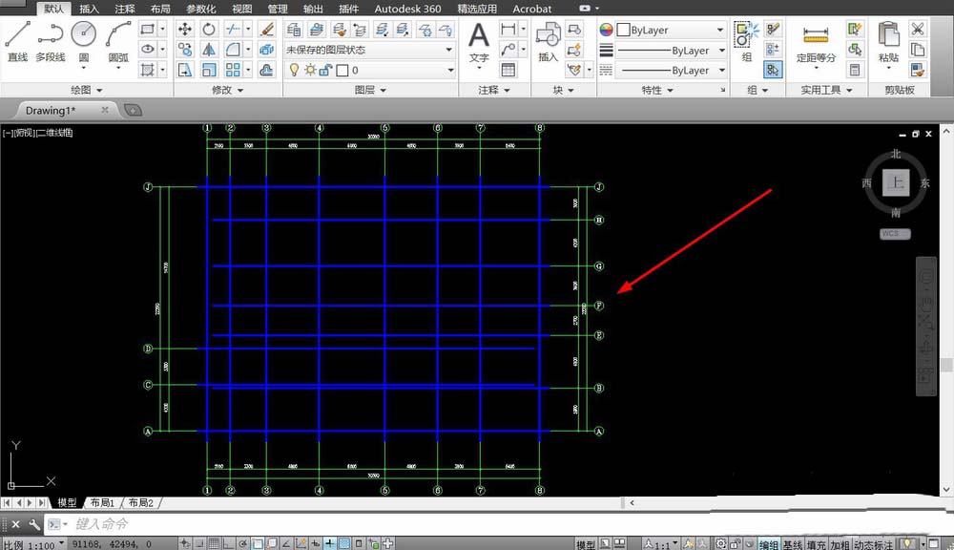Screen dimensions: 954x550
Task: Open the current layer 0 dropdown
Action: click(369, 70)
